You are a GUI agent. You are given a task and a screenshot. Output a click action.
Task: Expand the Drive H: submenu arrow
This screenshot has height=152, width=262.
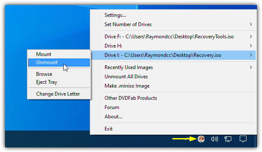(x=251, y=46)
